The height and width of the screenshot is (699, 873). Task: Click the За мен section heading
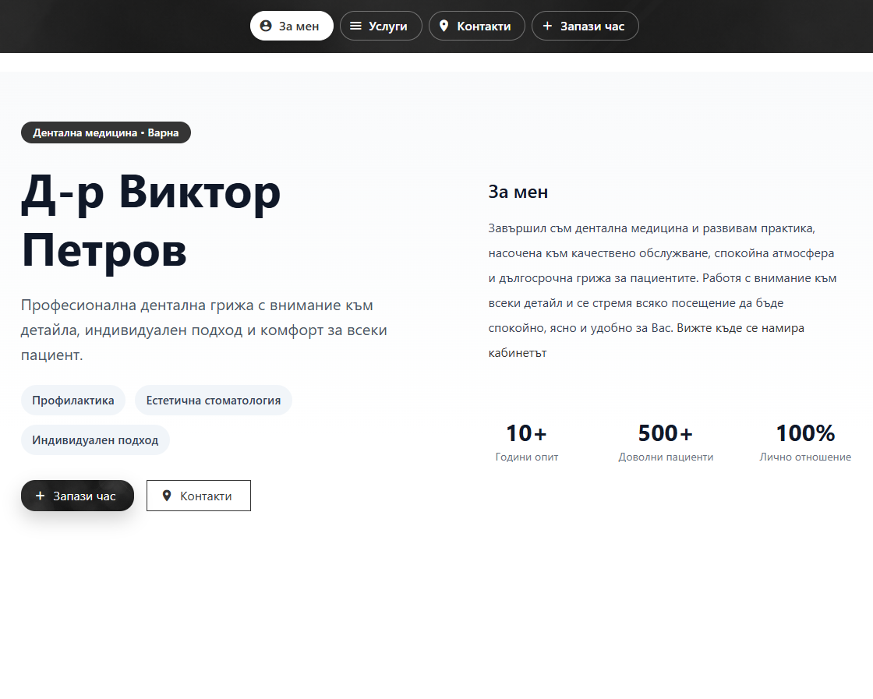point(518,192)
